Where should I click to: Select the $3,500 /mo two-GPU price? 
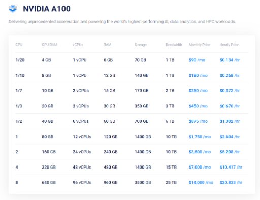point(200,152)
